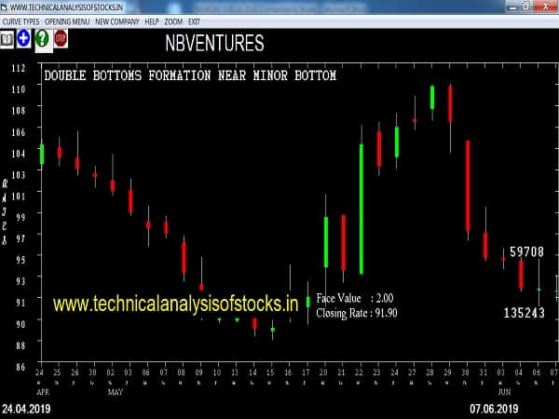Click the open book icon

[x=7, y=38]
